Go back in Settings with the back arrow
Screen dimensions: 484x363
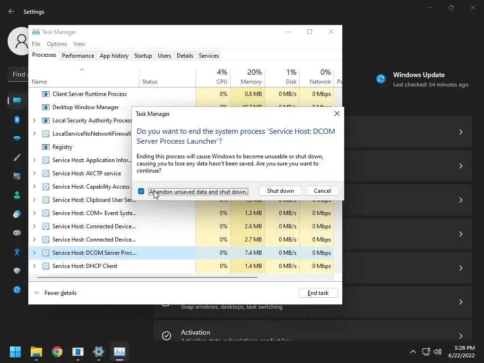tap(11, 11)
